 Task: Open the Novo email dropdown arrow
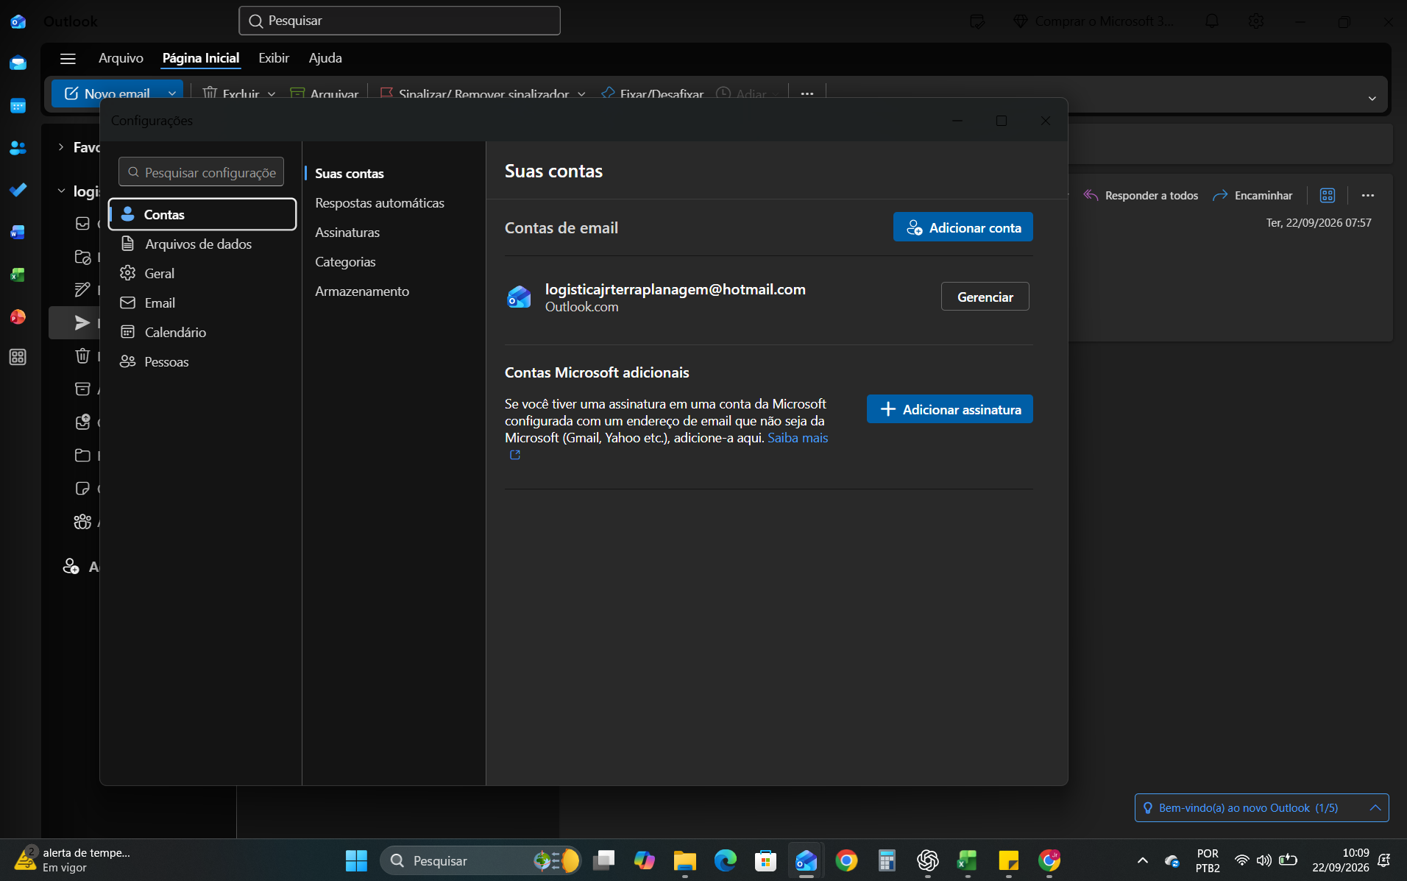tap(172, 93)
